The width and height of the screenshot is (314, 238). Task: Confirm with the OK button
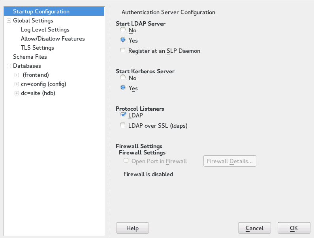[293, 228]
